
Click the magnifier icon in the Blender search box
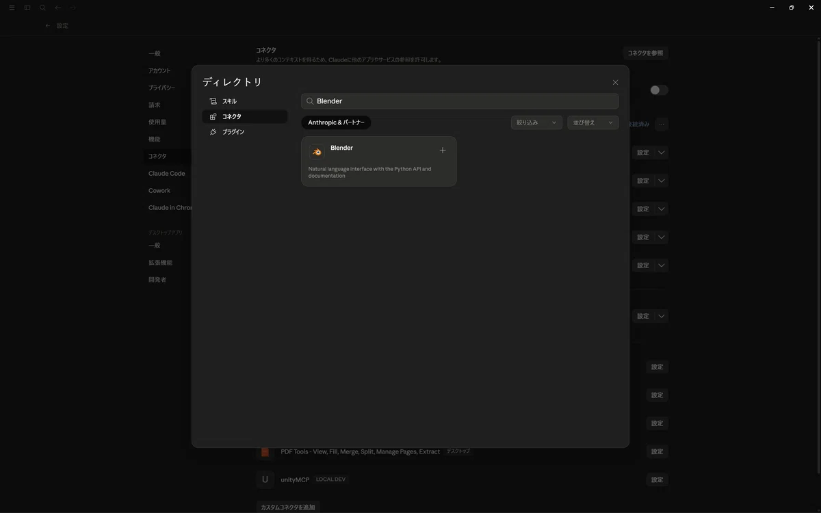coord(310,101)
